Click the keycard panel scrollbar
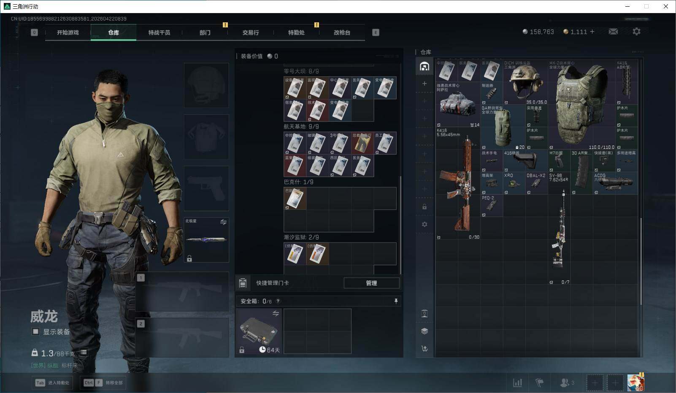Image resolution: width=676 pixels, height=393 pixels. [x=400, y=225]
